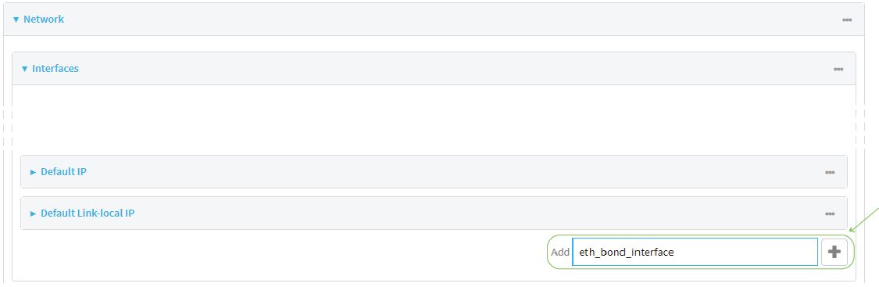Click the Default IP heading label
The width and height of the screenshot is (879, 287).
pos(63,171)
